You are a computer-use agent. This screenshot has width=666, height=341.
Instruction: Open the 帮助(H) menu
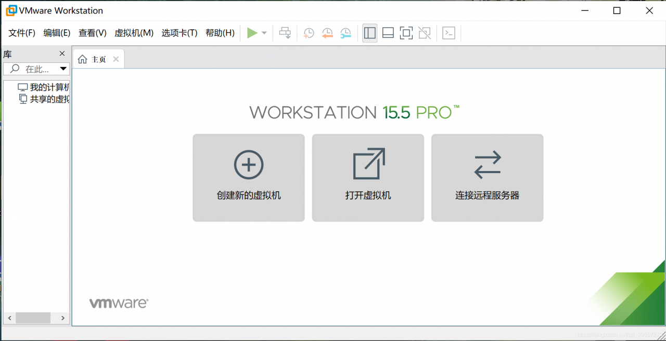click(220, 33)
